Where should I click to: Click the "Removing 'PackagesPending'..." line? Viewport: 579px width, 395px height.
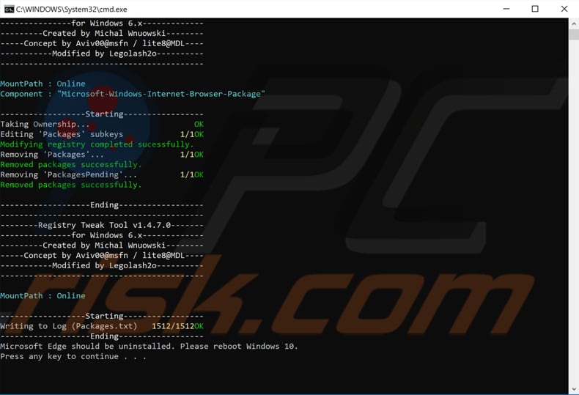(x=102, y=174)
